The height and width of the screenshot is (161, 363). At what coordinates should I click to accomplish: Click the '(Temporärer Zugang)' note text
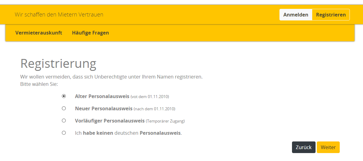[x=165, y=121]
